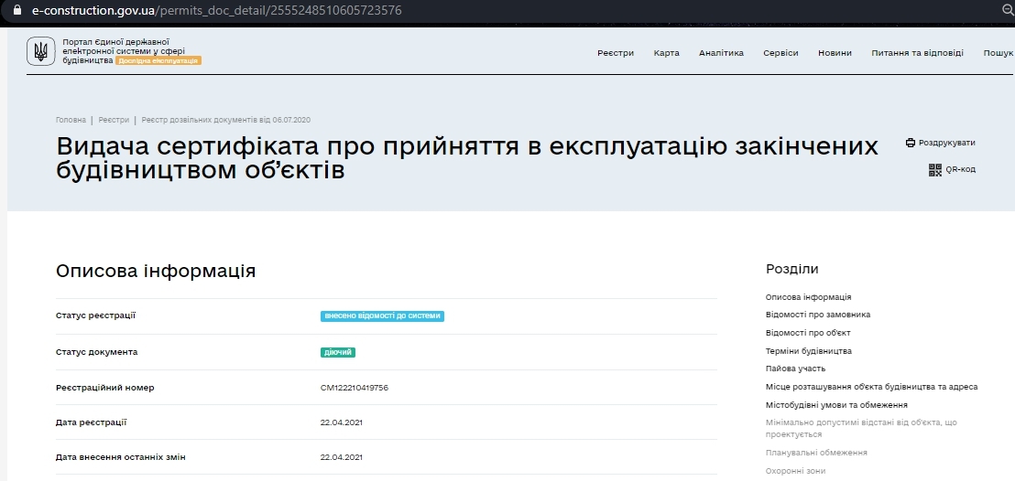Click the діючий status badge
Screen dimensions: 1015x481
[338, 352]
